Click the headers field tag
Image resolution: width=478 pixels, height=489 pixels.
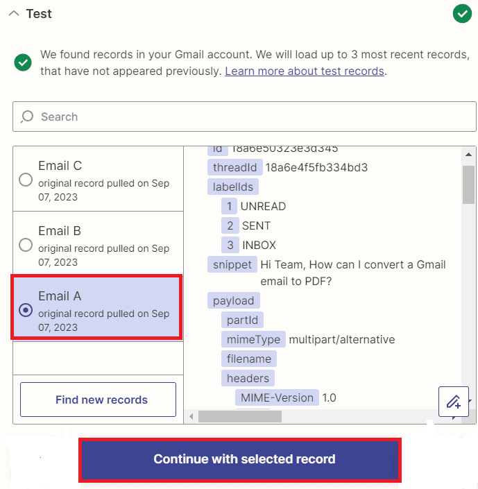coord(248,378)
